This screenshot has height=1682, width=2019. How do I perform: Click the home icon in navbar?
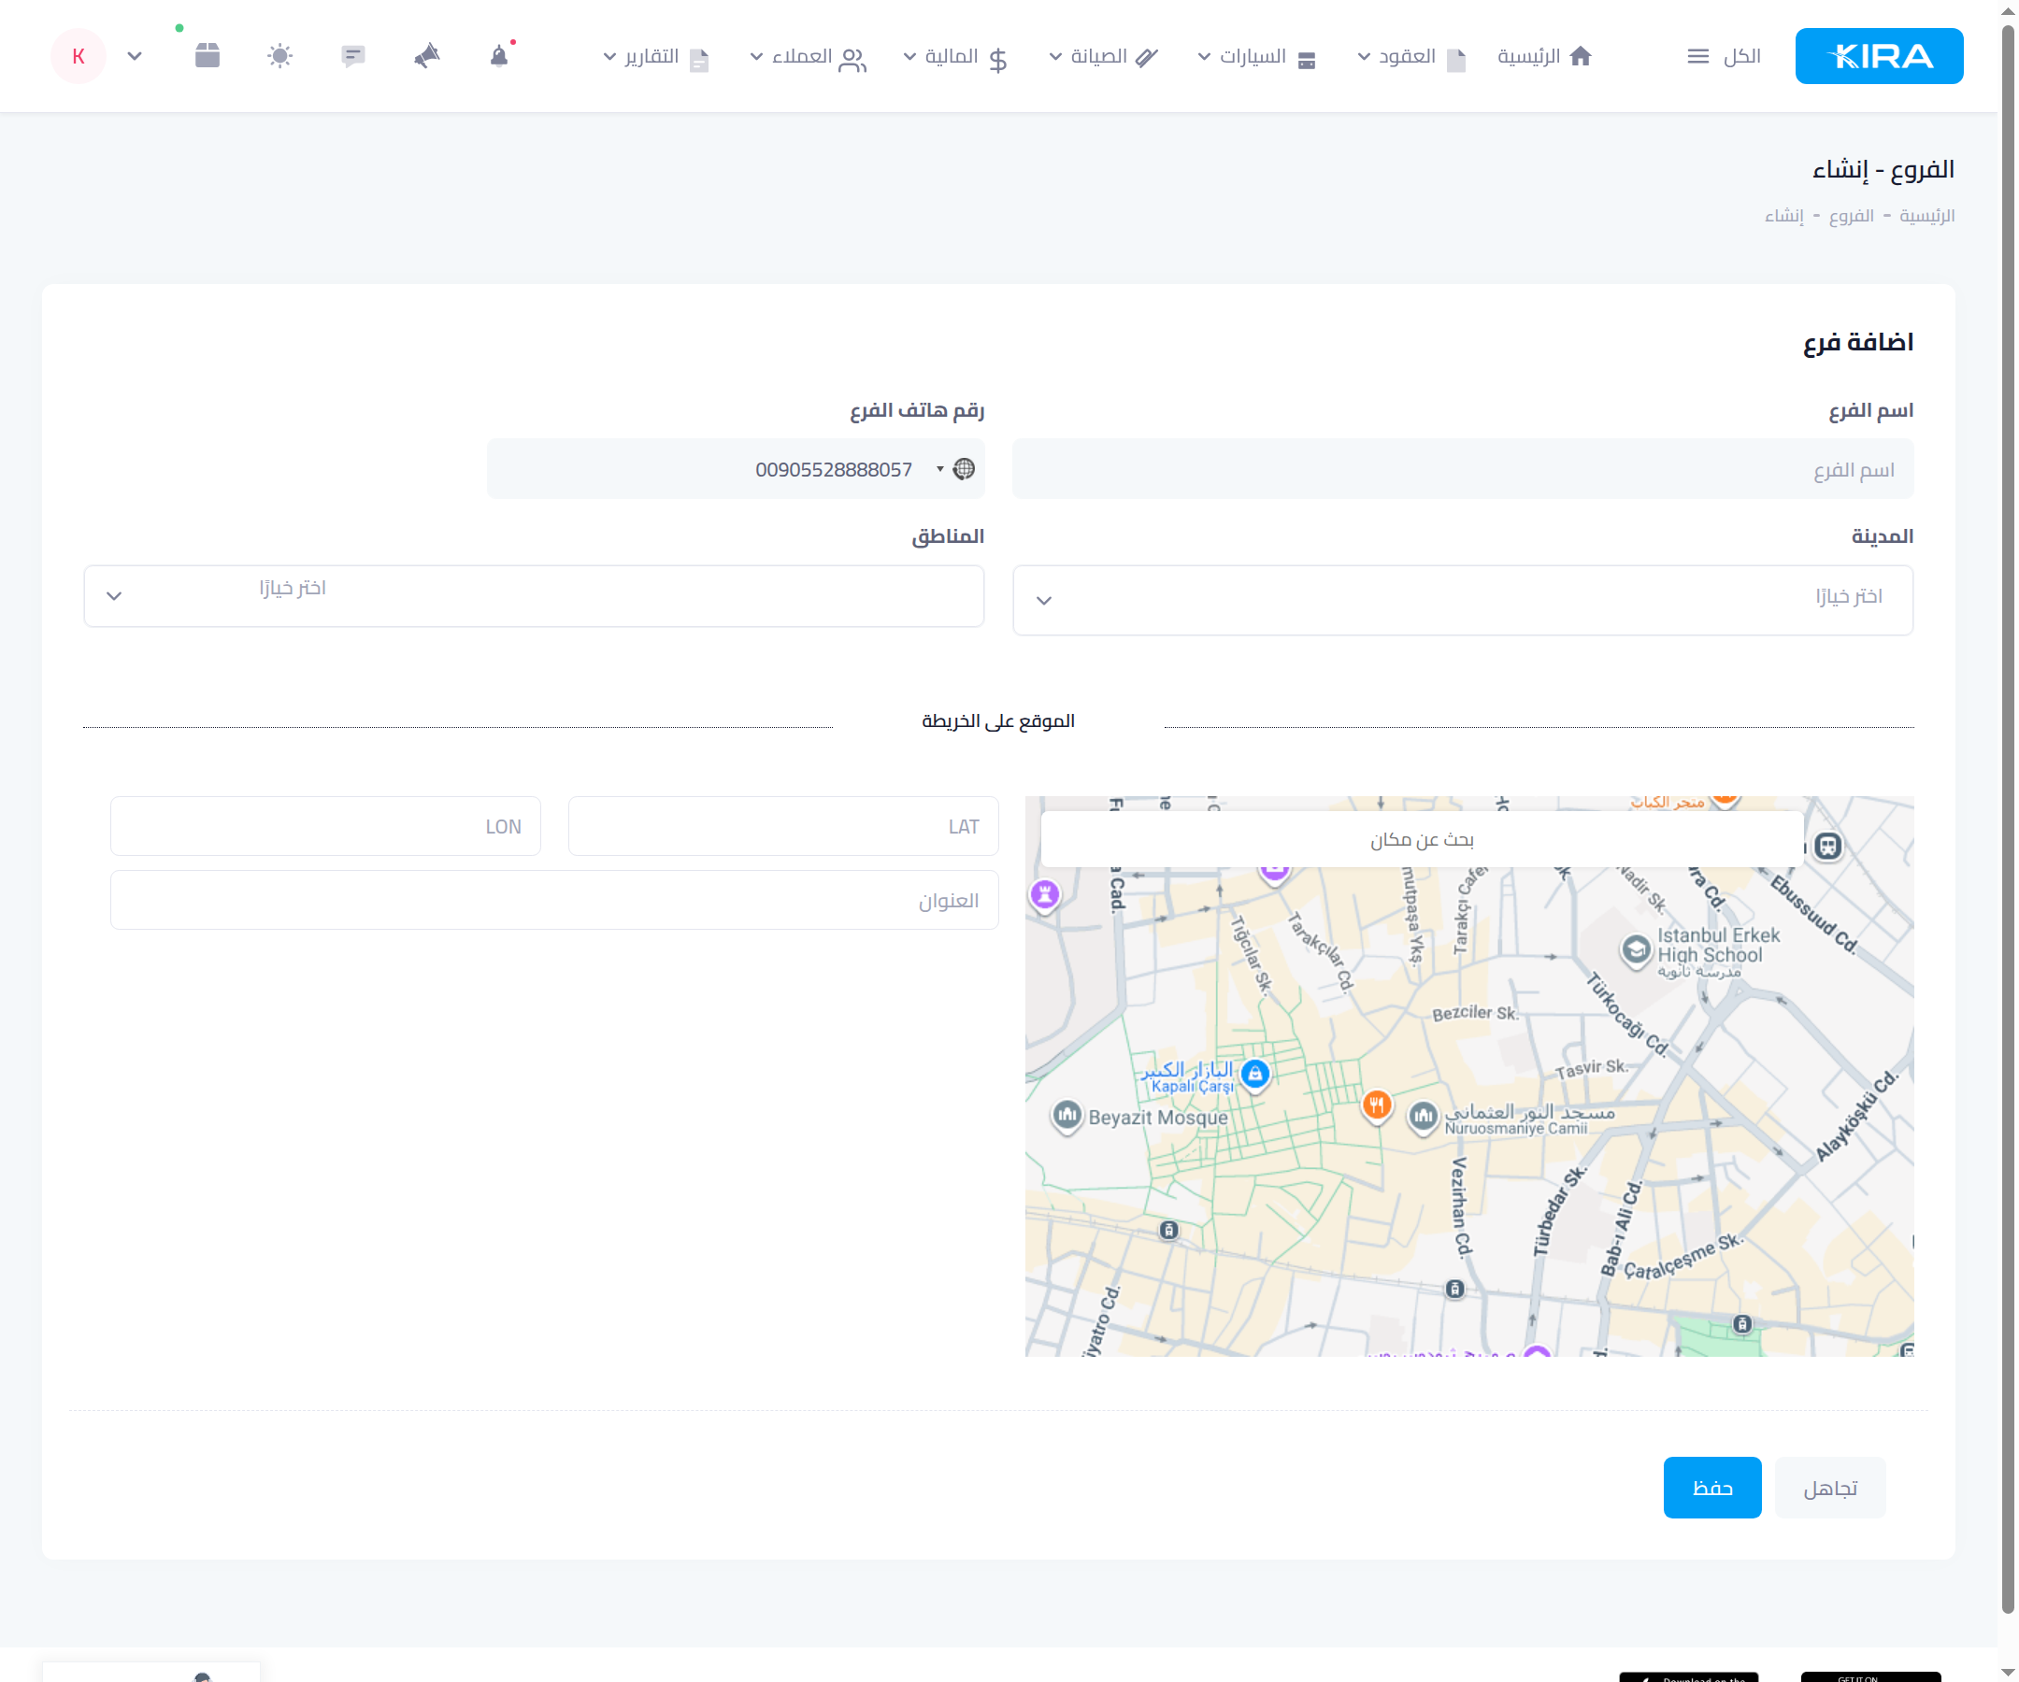coord(1581,57)
